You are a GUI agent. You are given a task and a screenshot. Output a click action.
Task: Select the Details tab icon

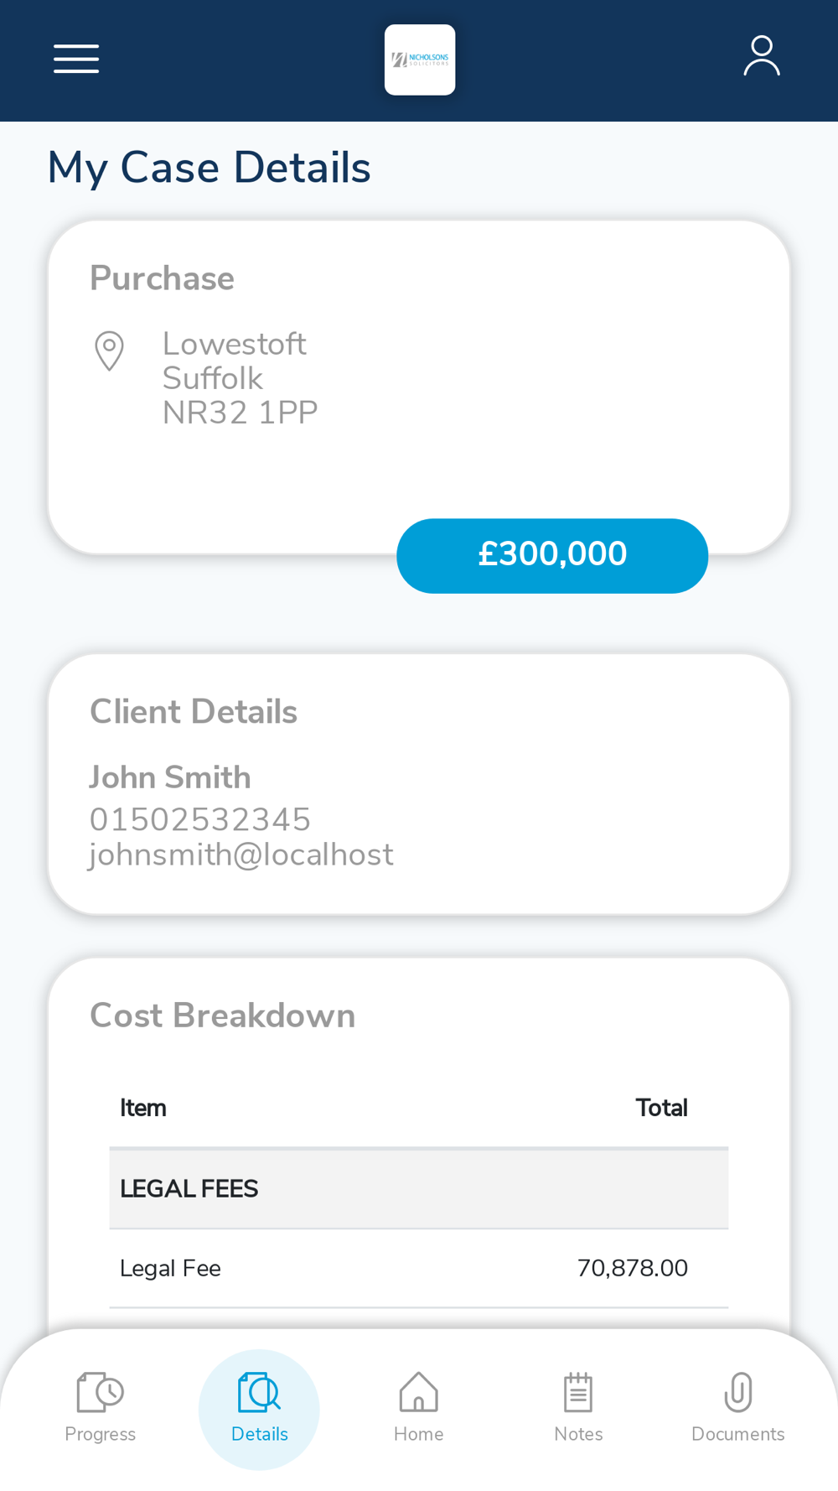pyautogui.click(x=259, y=1393)
